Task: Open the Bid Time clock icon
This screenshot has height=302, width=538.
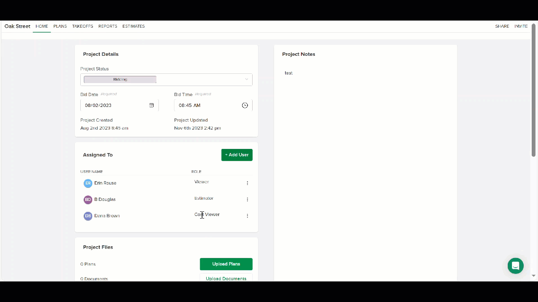Action: 245,105
